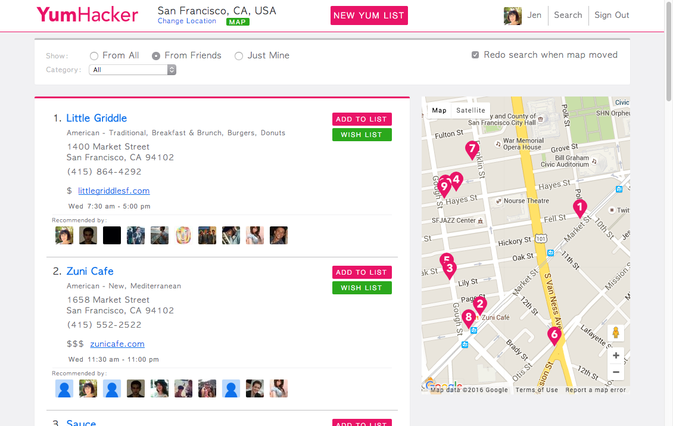The height and width of the screenshot is (426, 673).
Task: Click address 1658 Market Street
Action: click(108, 300)
